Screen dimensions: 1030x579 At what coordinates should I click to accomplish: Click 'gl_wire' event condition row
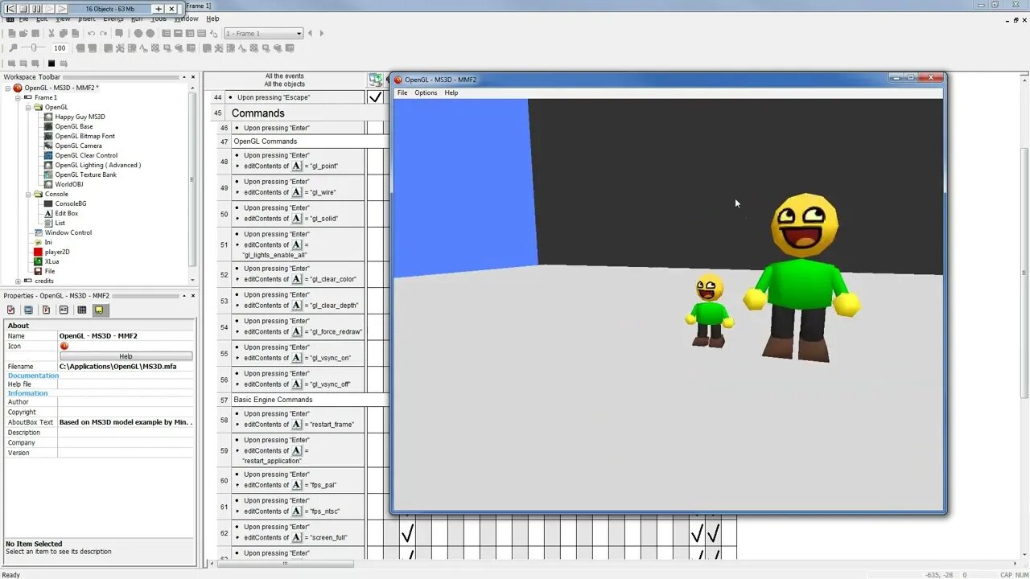(298, 187)
